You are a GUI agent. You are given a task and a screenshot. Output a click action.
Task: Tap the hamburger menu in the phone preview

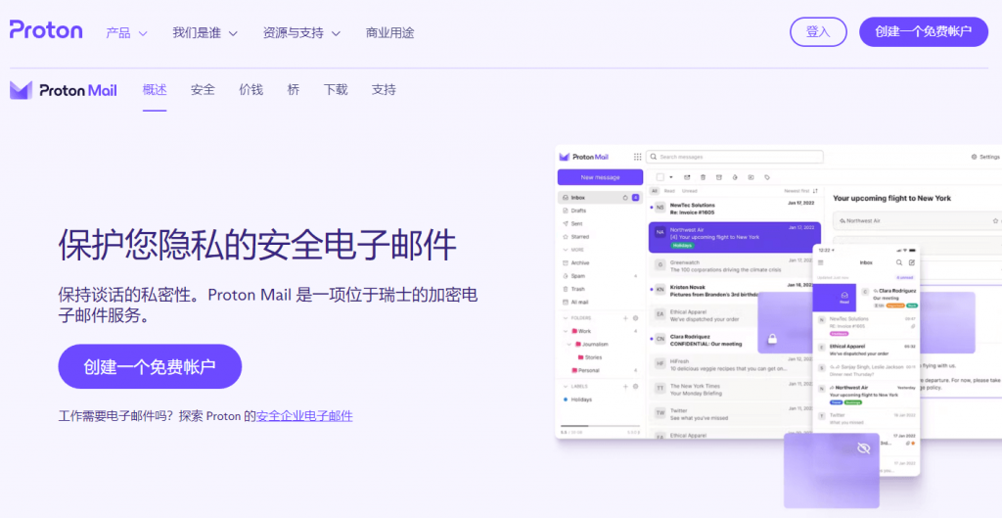[821, 262]
